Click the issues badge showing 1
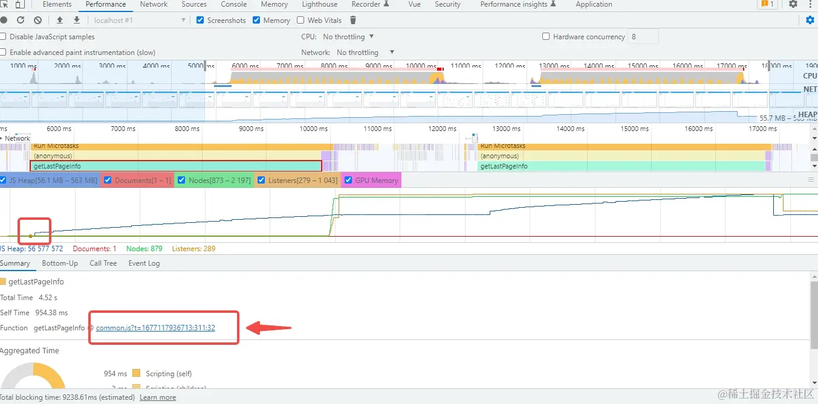818x404 pixels. click(x=767, y=4)
